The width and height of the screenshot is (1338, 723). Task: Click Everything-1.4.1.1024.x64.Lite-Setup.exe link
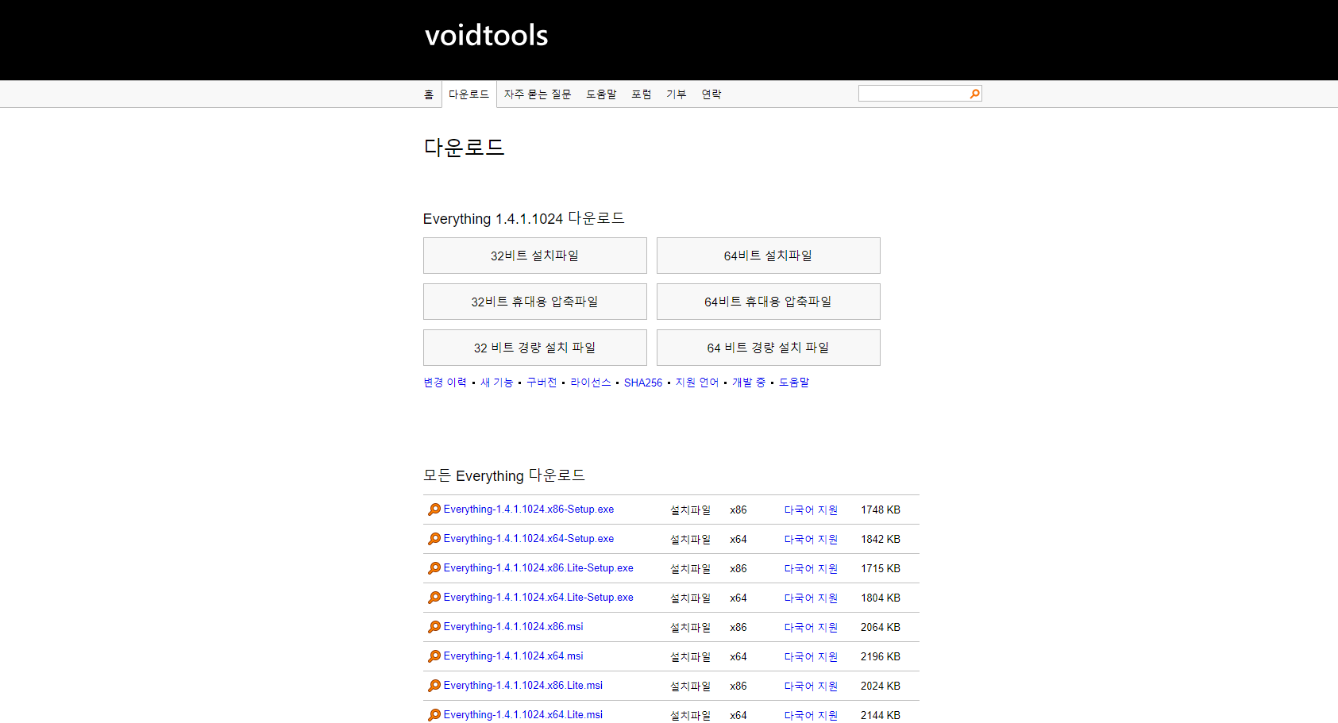(538, 598)
